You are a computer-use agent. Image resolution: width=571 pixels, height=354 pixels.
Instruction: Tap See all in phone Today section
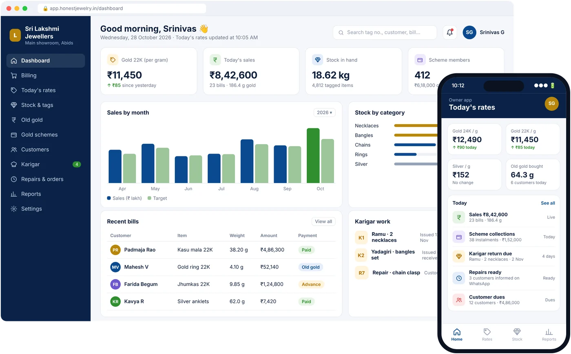point(548,203)
